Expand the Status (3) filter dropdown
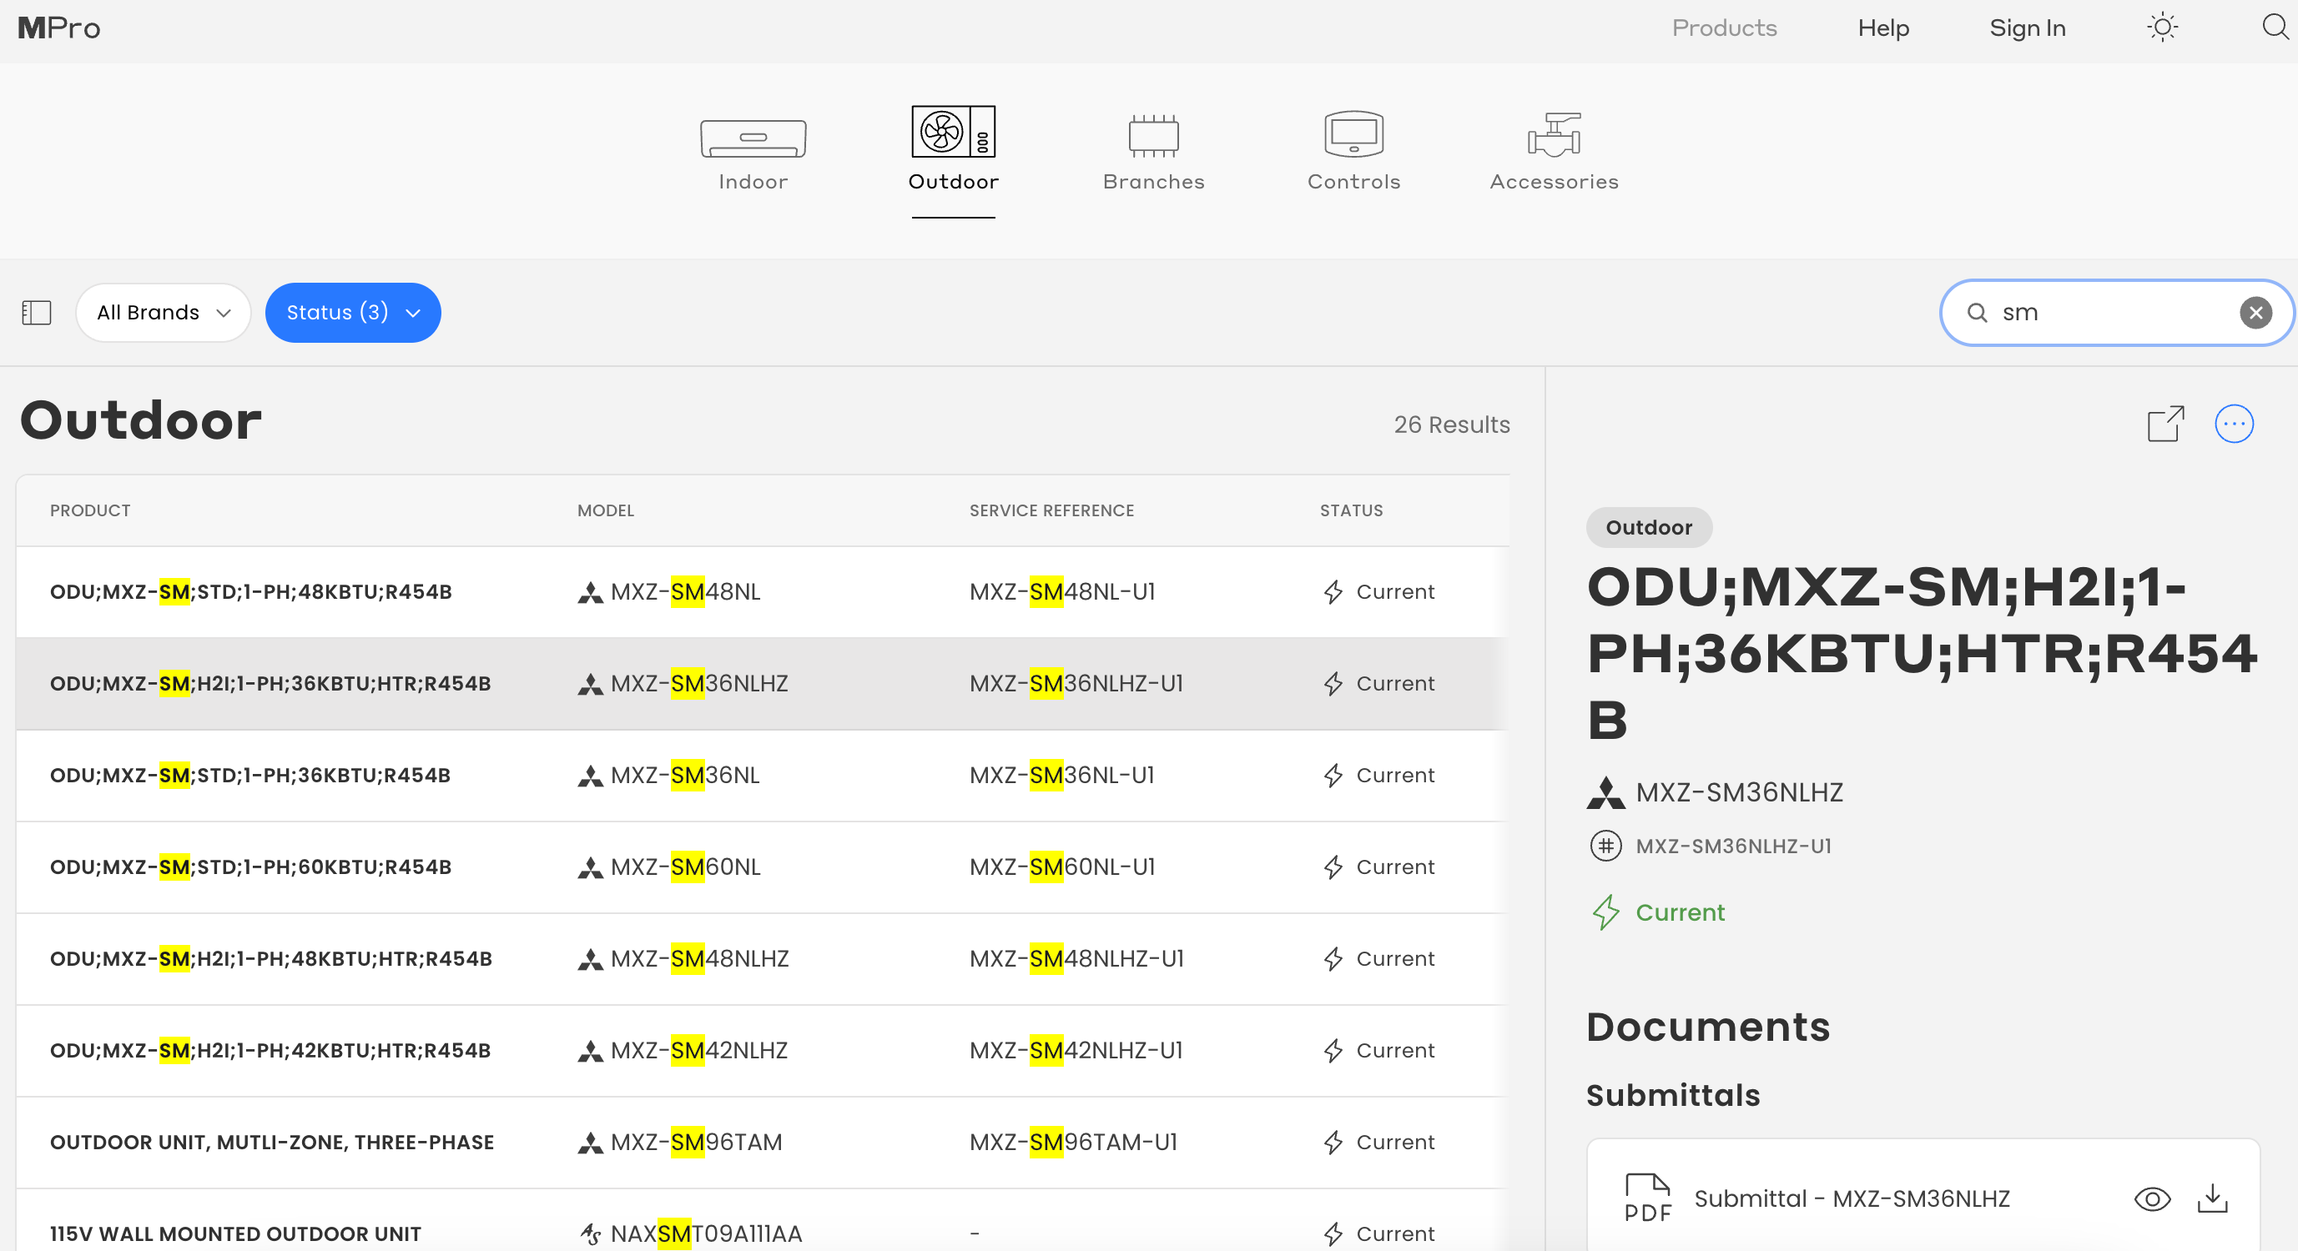The height and width of the screenshot is (1251, 2298). point(352,312)
